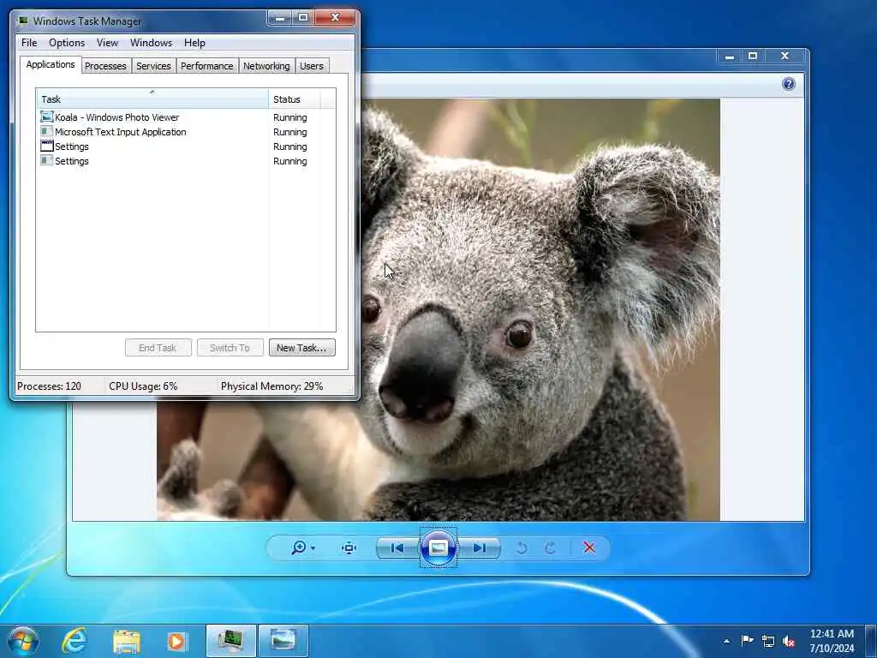
Task: Click the Microsoft Text Input Application icon
Action: pyautogui.click(x=47, y=131)
